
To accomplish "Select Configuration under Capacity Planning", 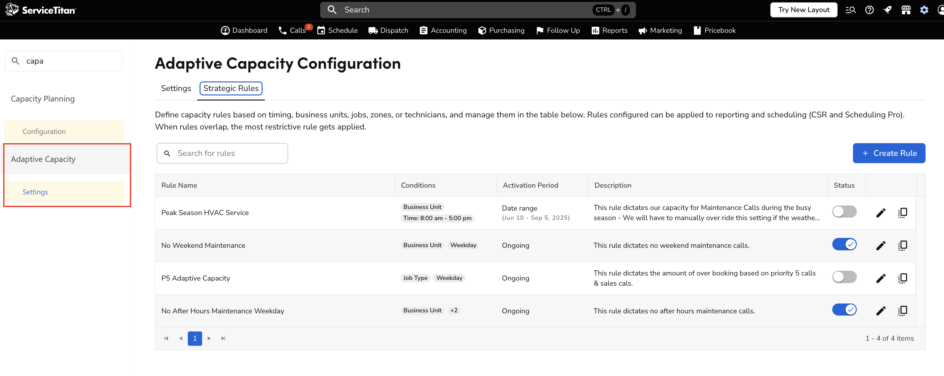I will 44,131.
